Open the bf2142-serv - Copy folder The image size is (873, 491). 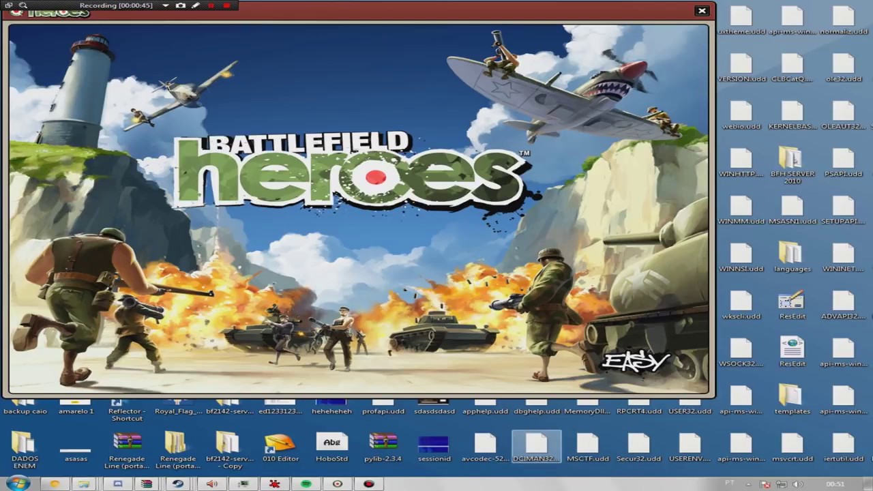point(228,451)
